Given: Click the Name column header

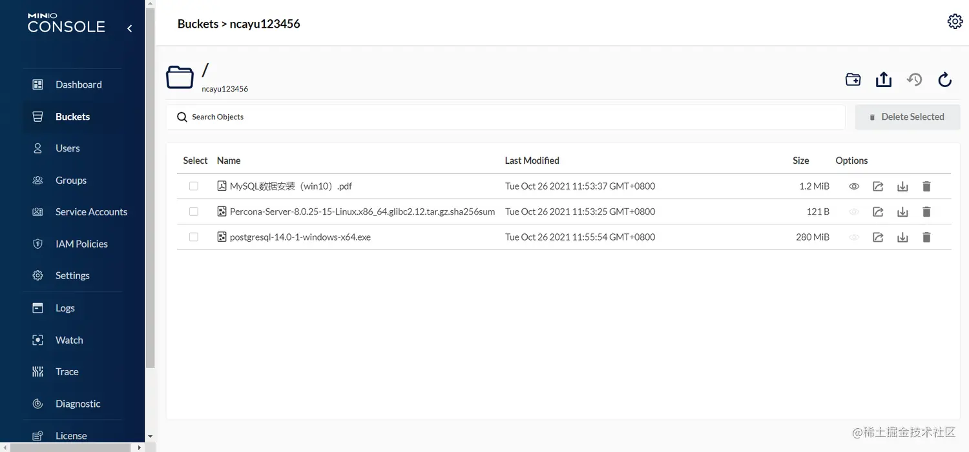Looking at the screenshot, I should [x=229, y=161].
